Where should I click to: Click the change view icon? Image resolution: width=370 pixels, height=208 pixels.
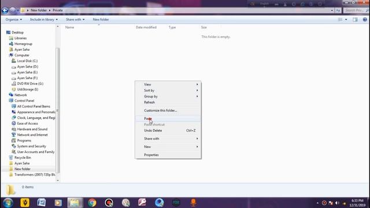coord(340,20)
